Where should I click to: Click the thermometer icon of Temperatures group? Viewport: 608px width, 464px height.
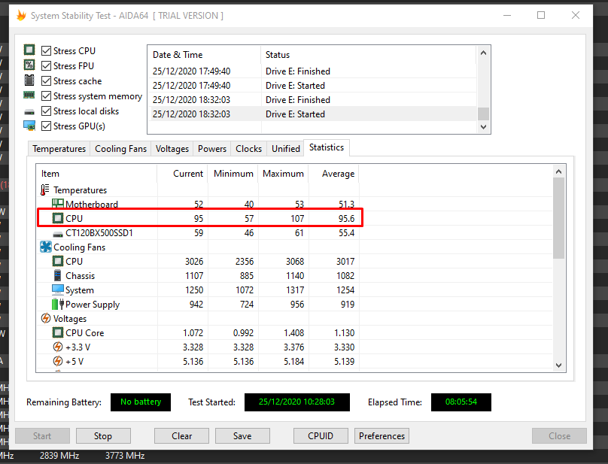coord(45,190)
